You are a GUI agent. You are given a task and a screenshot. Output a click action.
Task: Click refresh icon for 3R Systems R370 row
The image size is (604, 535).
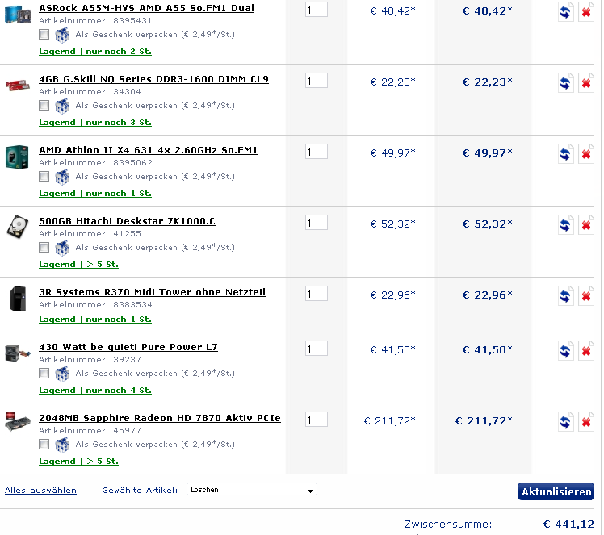[x=565, y=296]
